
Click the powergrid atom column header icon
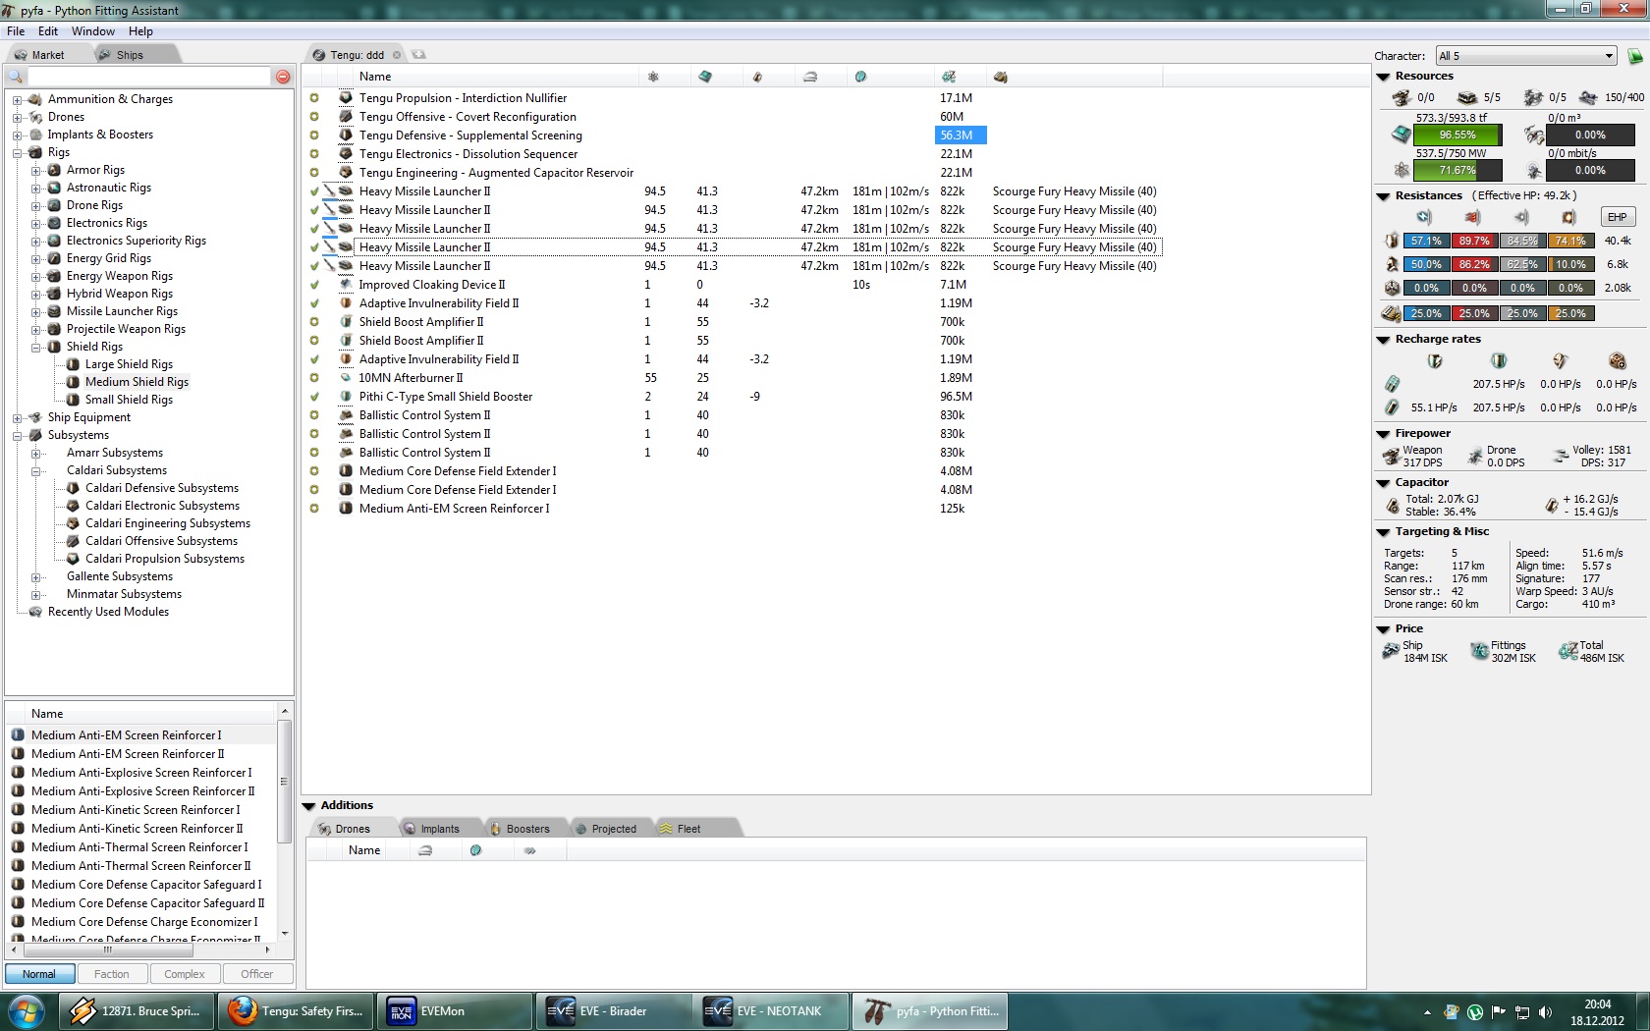(x=653, y=77)
